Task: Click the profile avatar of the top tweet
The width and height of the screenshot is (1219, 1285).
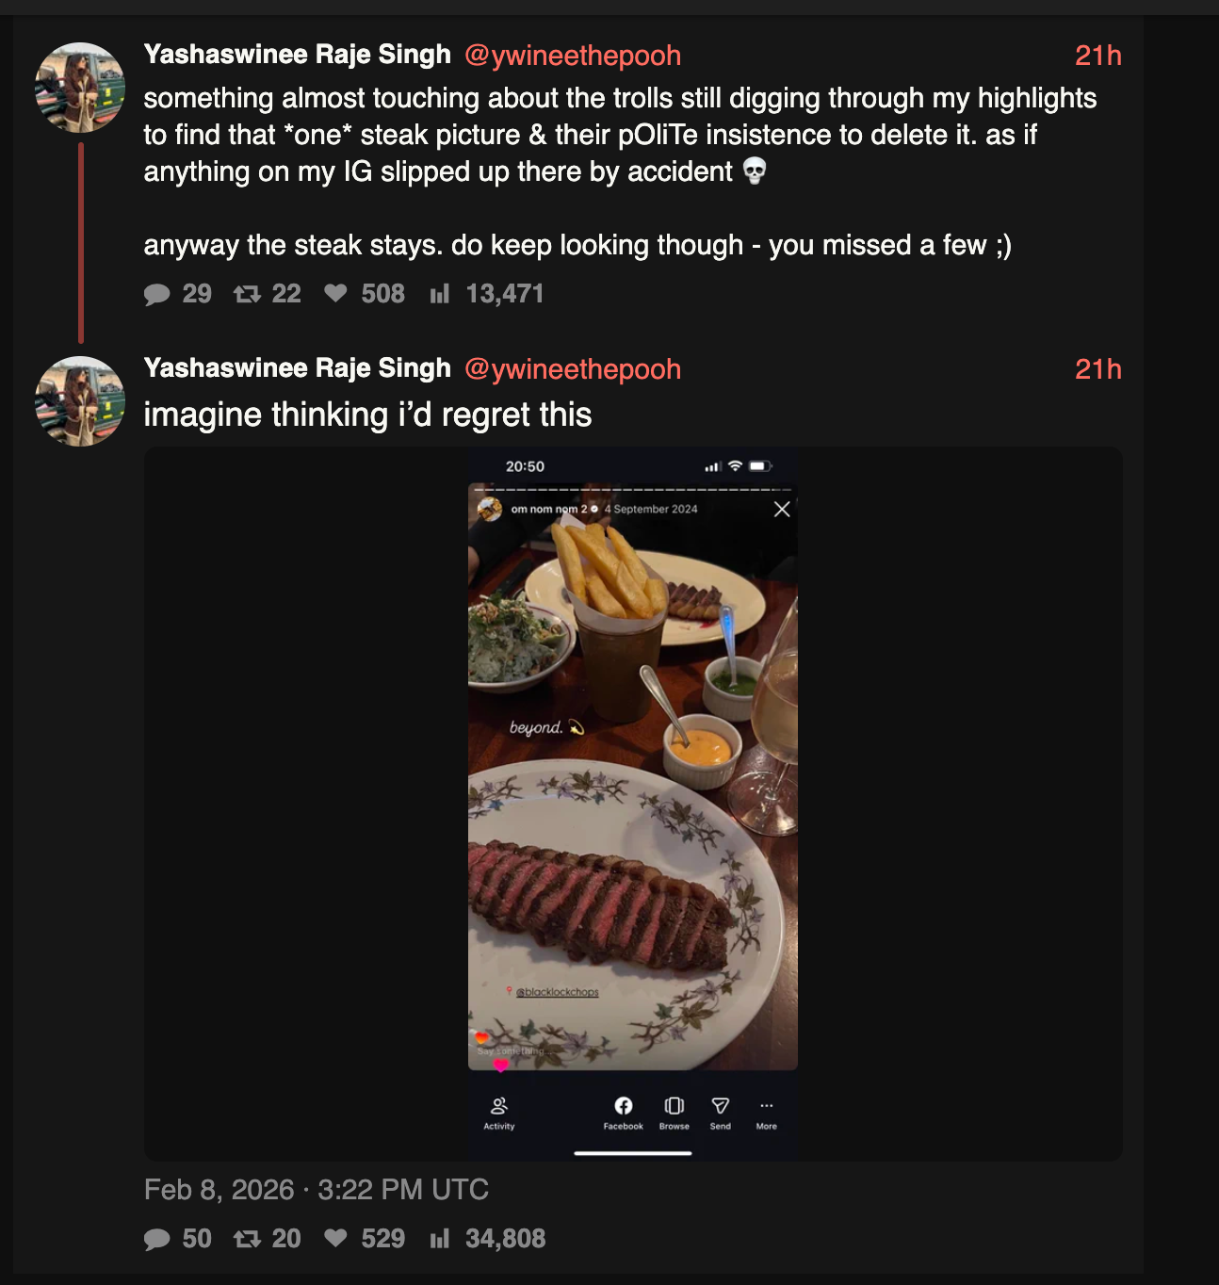Action: (80, 88)
